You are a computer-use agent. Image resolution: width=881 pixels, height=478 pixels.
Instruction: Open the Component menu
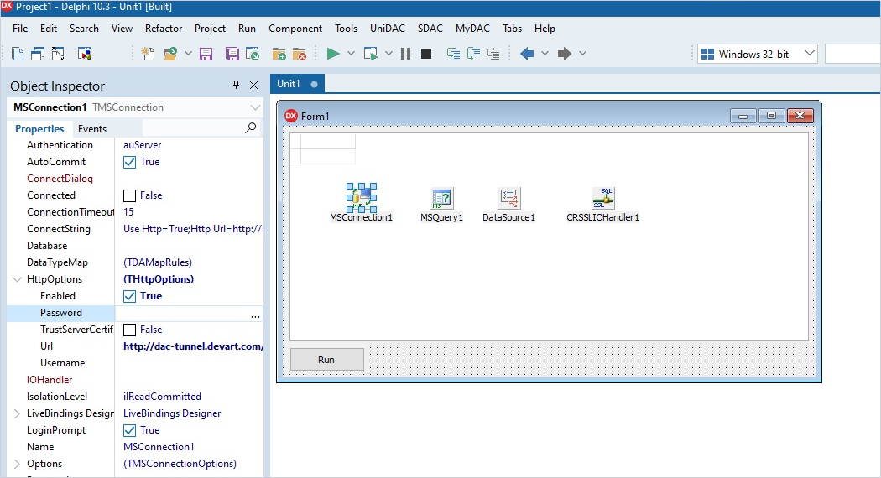(295, 28)
